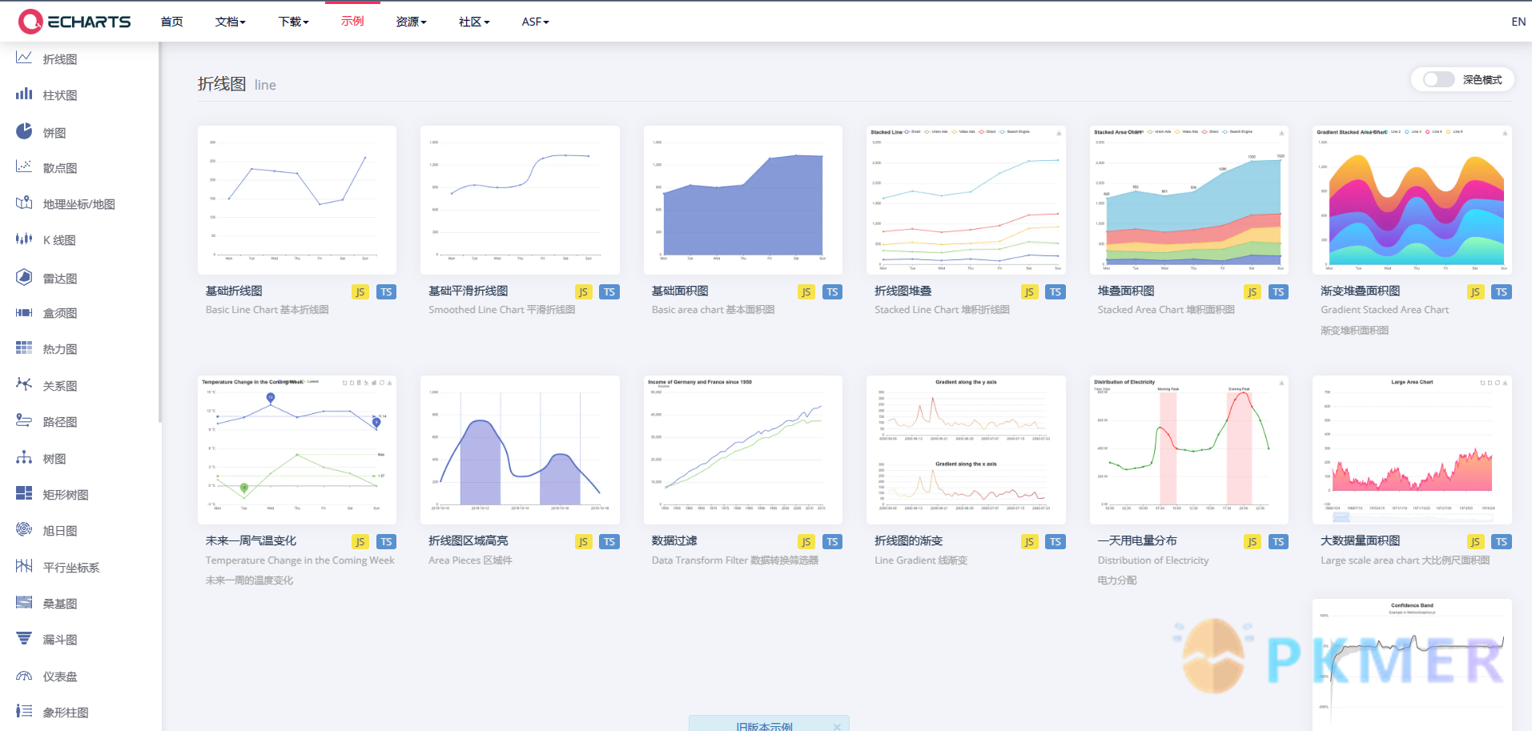Open TS version of 折线图的渐变
1532x731 pixels.
[1056, 542]
